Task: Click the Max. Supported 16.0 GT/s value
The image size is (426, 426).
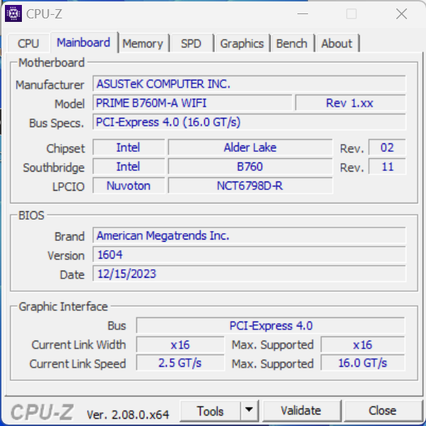Action: coord(362,363)
